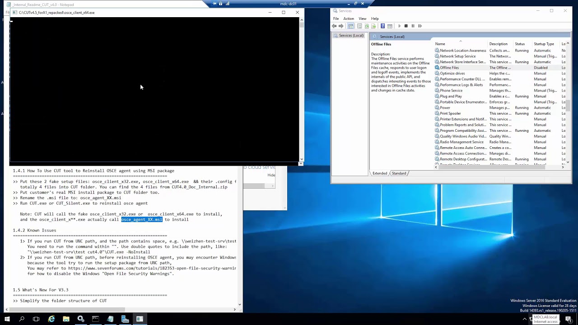Open taskbar Search magnifier
The image size is (578, 325).
[x=22, y=319]
